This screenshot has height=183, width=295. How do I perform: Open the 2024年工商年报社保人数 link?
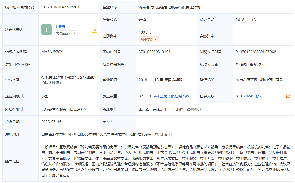168,96
